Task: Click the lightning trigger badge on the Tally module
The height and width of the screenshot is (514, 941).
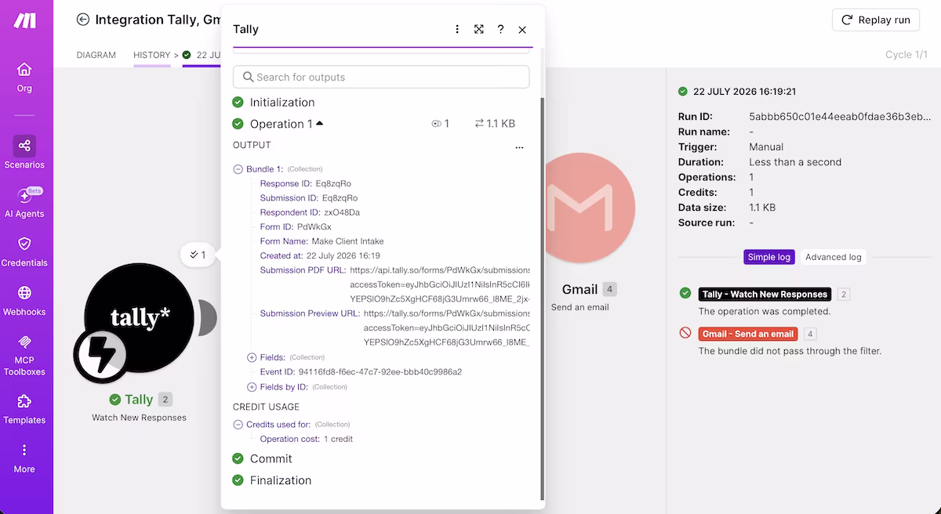Action: (100, 356)
